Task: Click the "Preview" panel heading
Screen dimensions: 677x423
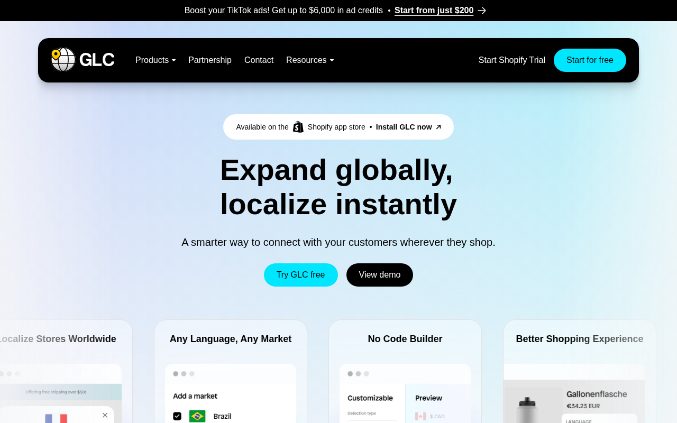Action: 428,398
